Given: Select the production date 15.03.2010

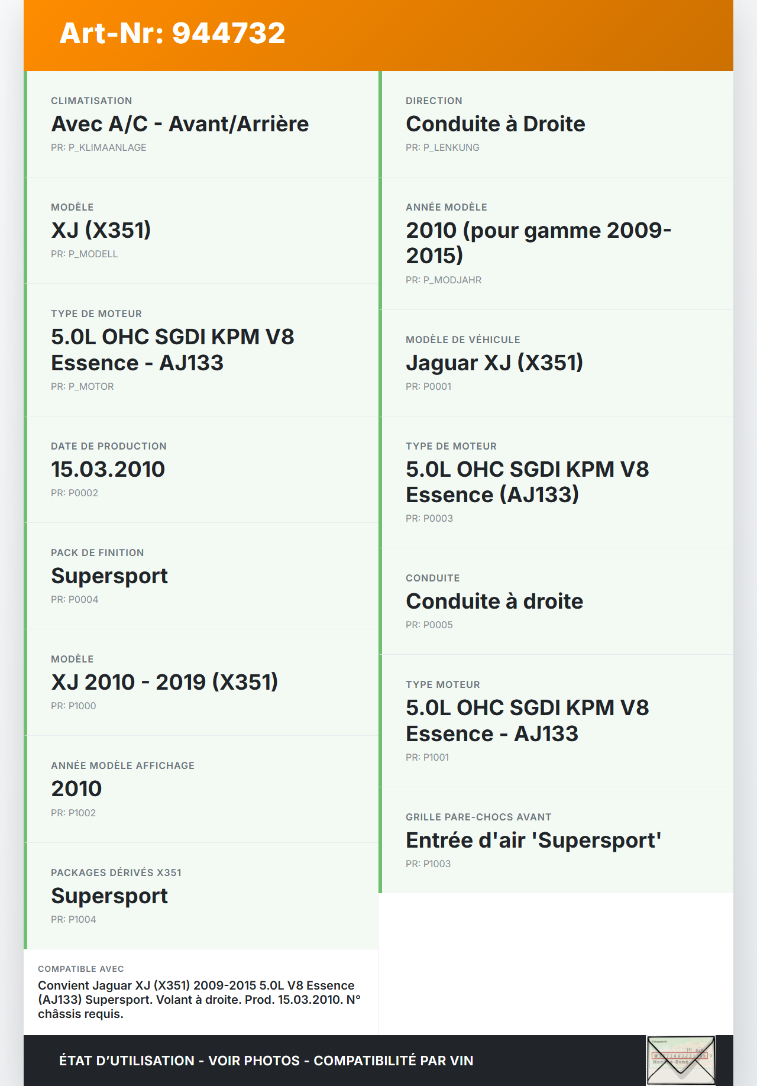Looking at the screenshot, I should point(108,469).
